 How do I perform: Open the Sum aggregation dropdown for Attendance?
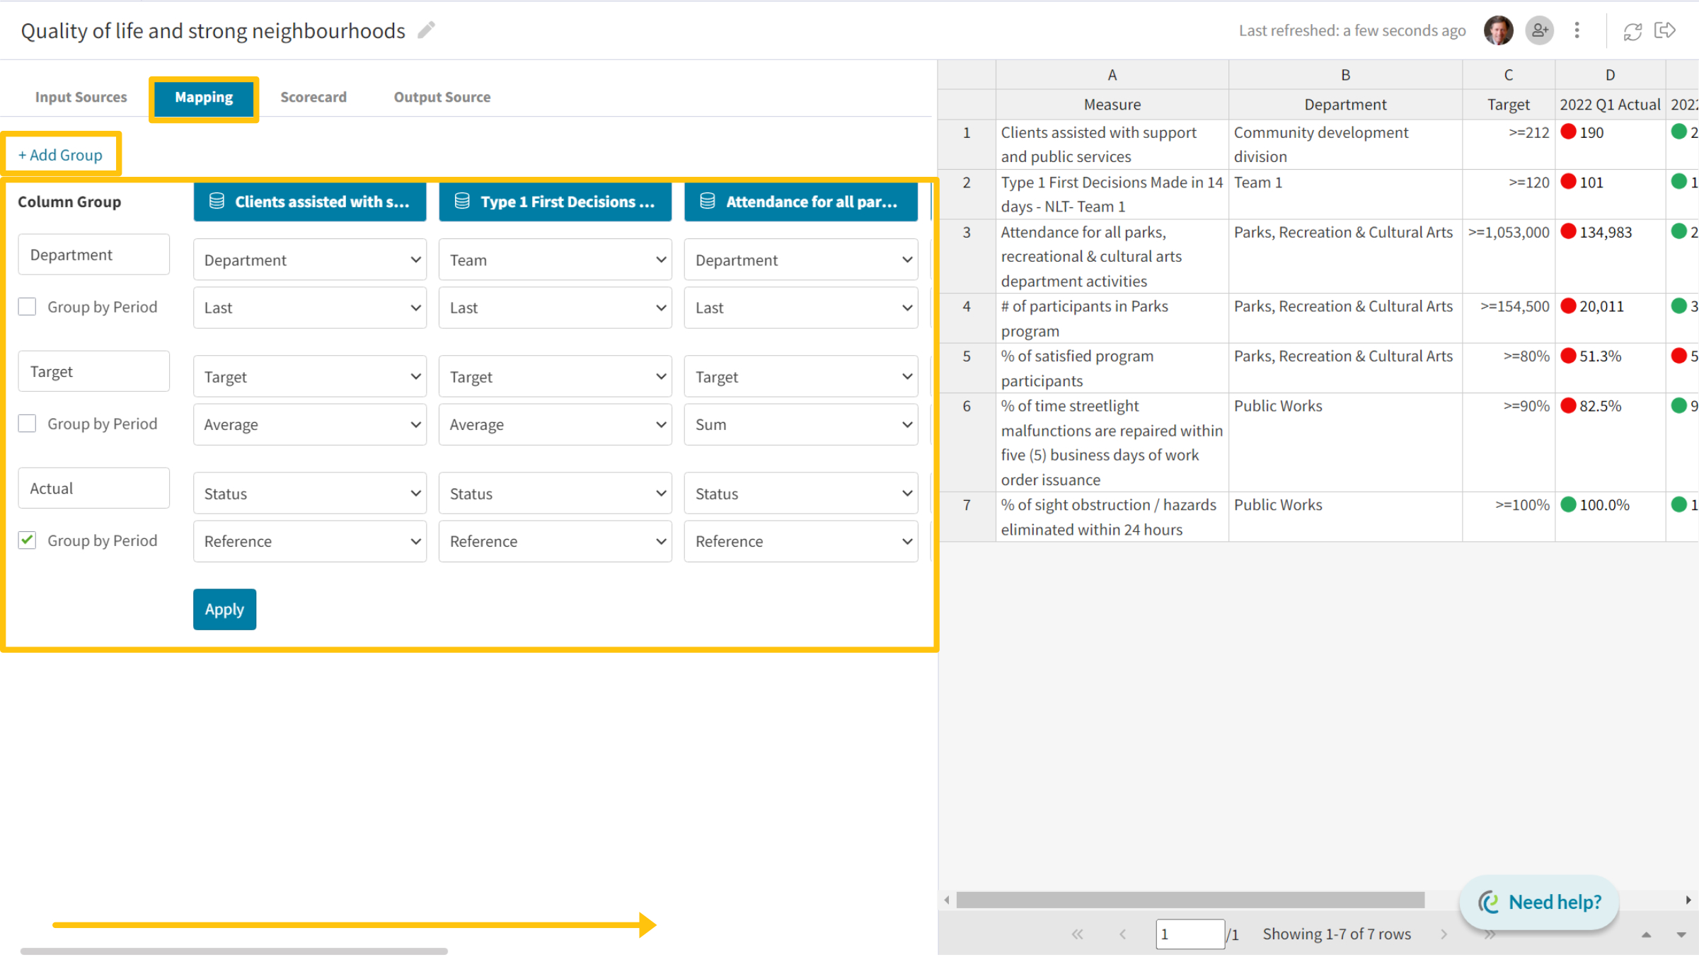[x=800, y=424]
